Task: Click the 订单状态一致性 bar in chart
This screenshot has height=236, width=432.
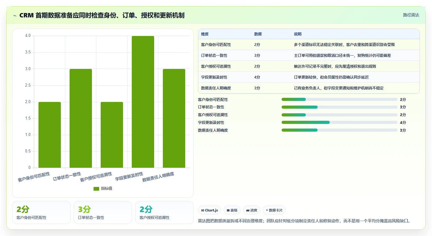Action: click(81, 118)
